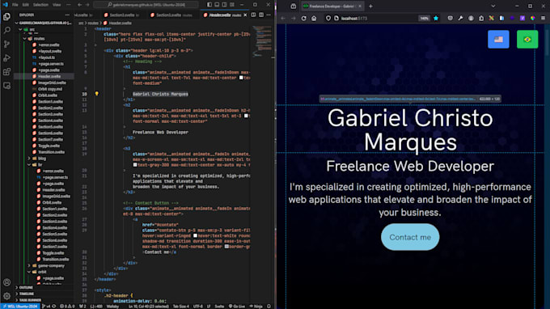Open Explorer panel More Actions ellipsis
The image size is (550, 309).
(67, 15)
